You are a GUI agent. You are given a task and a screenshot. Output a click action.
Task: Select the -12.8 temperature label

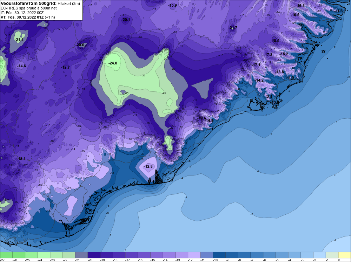[148, 166]
